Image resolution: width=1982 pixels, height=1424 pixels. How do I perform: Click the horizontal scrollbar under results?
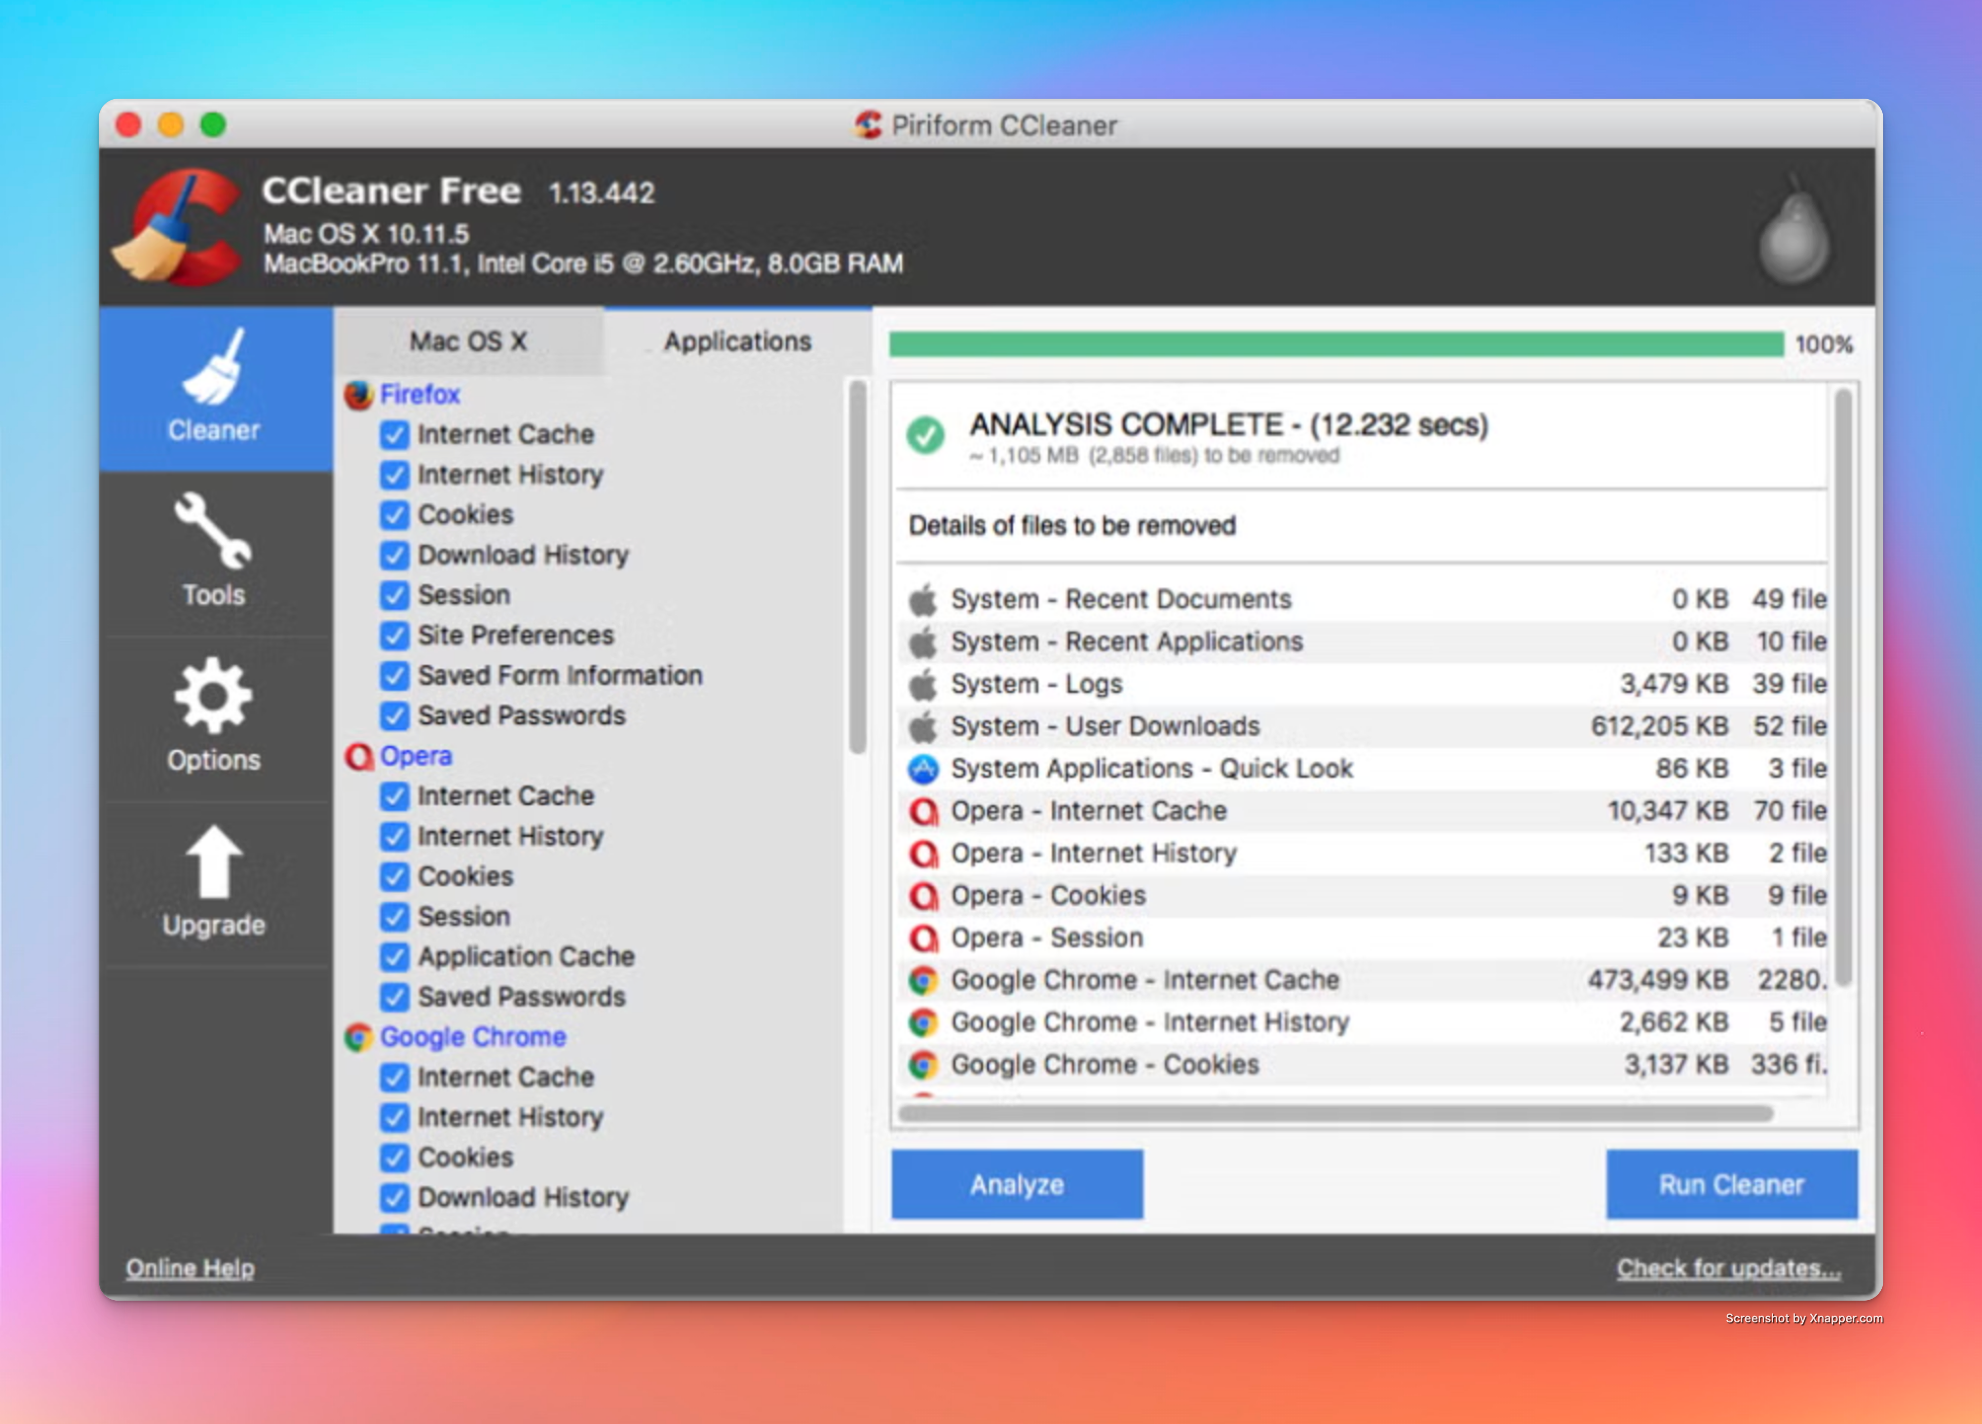(x=1334, y=1114)
